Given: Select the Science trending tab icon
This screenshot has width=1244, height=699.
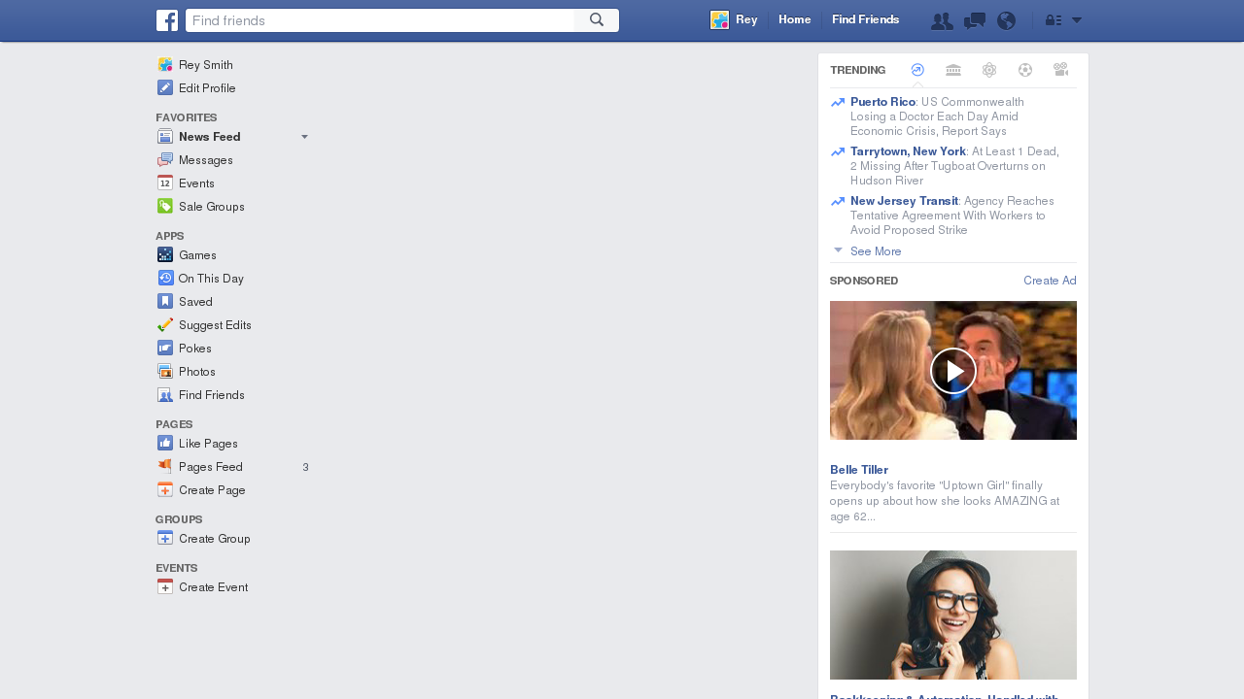Looking at the screenshot, I should (989, 70).
